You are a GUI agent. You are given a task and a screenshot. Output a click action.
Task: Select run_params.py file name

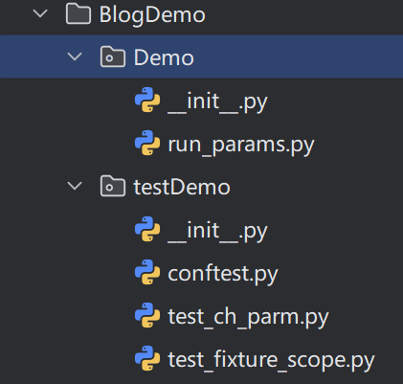pyautogui.click(x=241, y=146)
